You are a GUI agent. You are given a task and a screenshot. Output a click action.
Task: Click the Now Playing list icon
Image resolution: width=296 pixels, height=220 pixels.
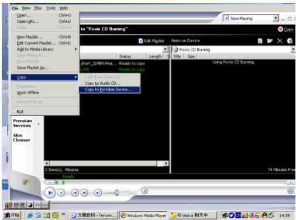point(226,18)
